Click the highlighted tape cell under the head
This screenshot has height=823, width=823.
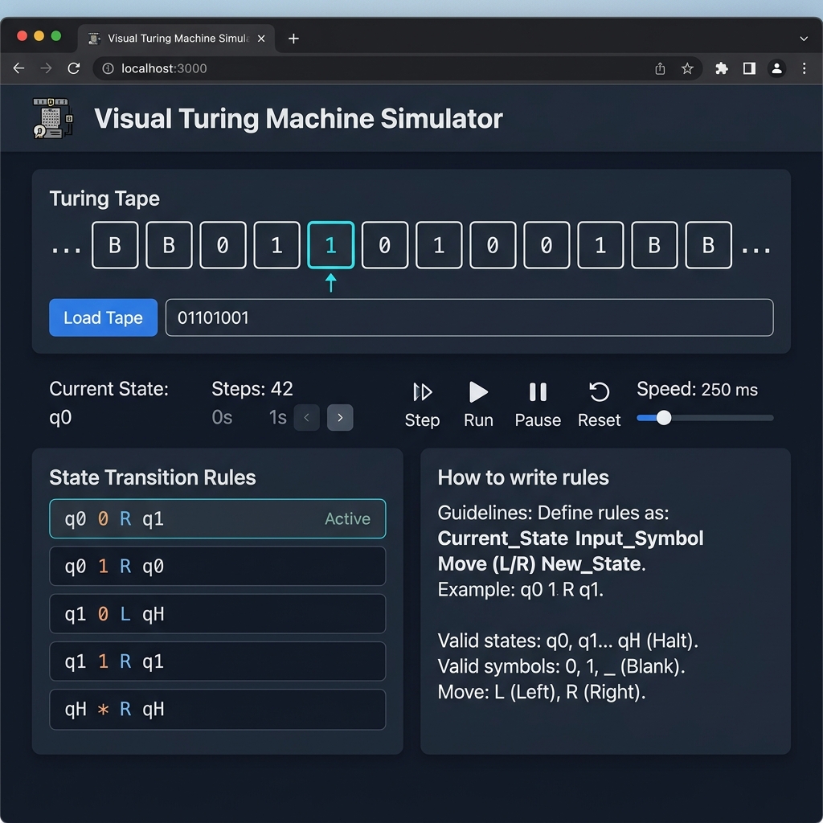330,245
